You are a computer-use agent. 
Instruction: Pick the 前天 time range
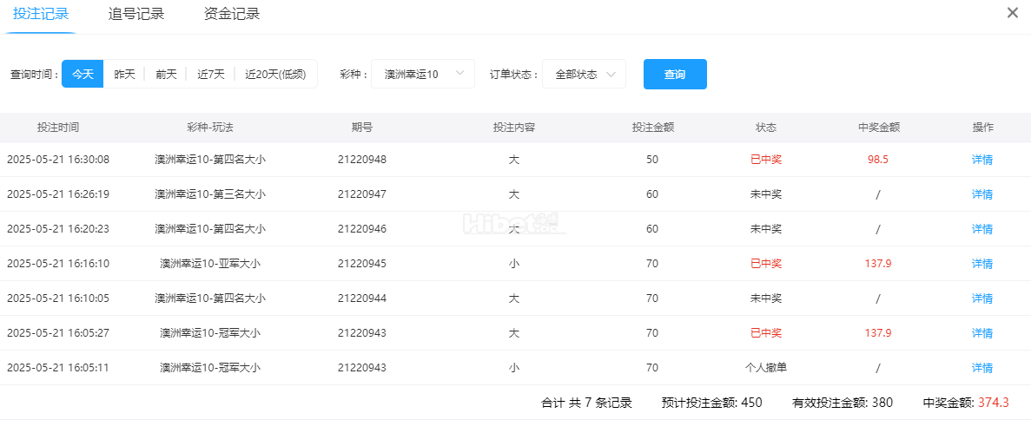pos(166,75)
